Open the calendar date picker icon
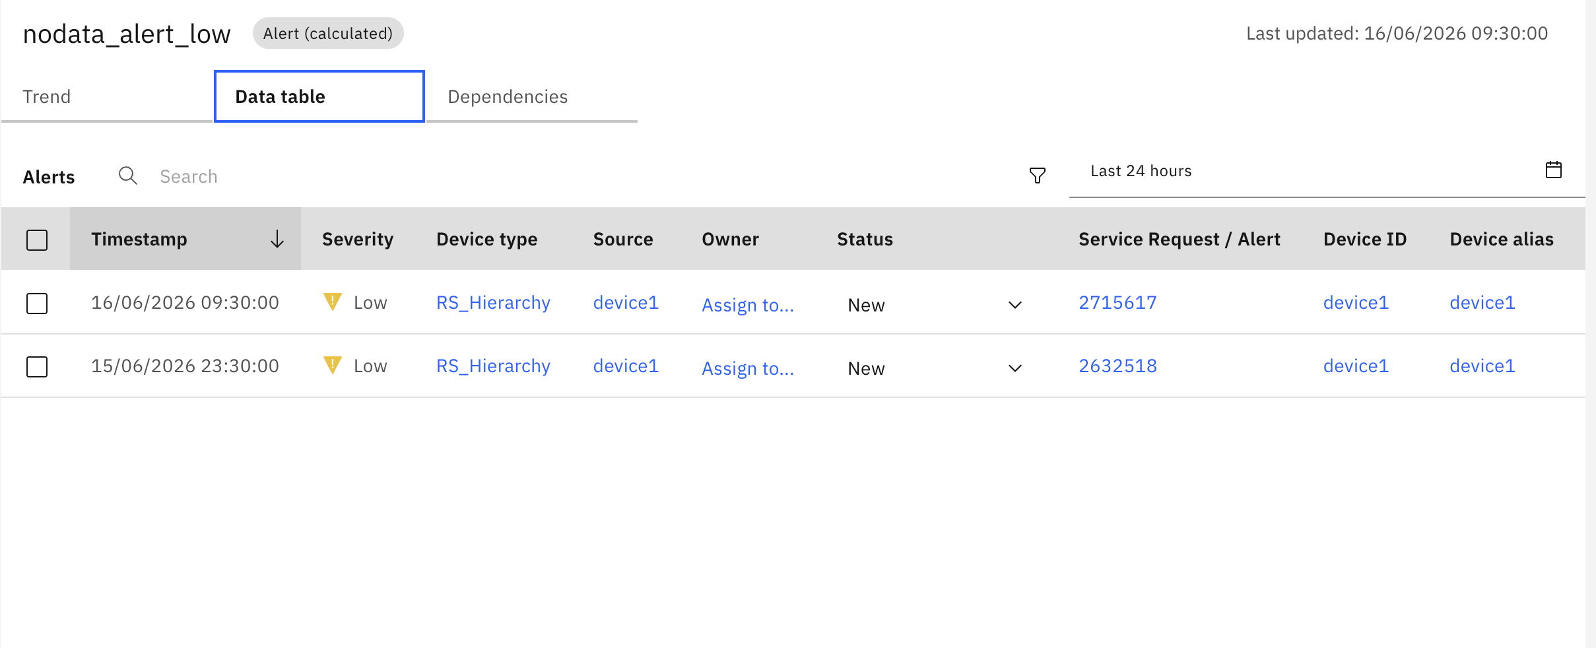Screen dimensions: 1596x648 tap(1554, 170)
